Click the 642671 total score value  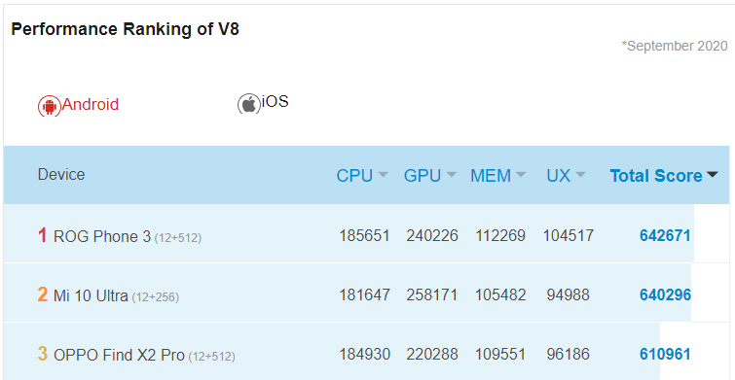point(665,235)
